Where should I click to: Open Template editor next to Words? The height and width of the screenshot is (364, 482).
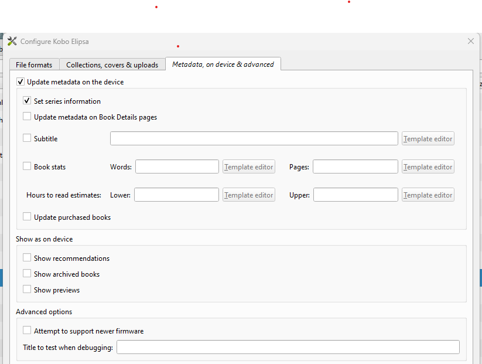[249, 166]
